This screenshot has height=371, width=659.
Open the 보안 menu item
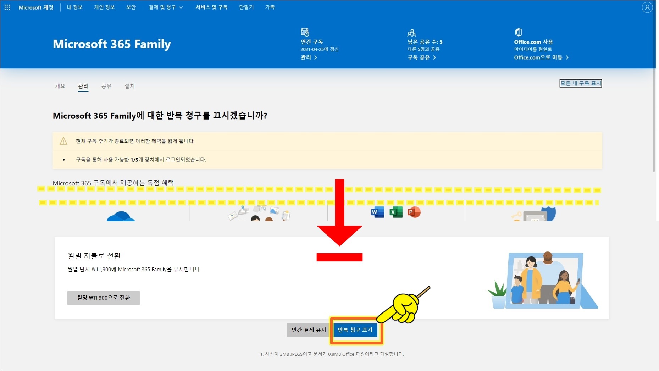tap(131, 7)
